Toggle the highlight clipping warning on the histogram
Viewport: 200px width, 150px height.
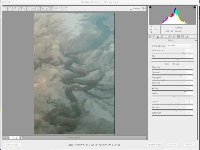pos(194,7)
